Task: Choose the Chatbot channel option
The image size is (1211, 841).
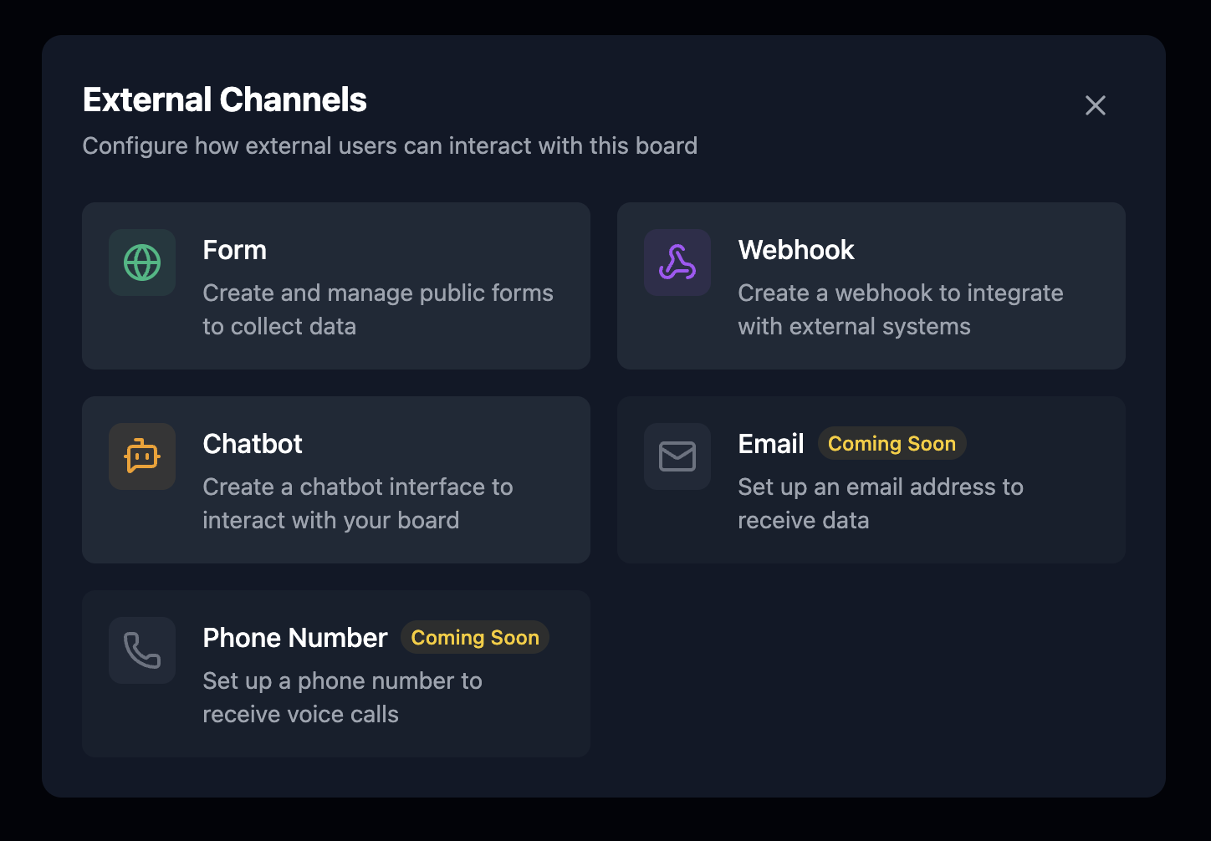Action: [x=336, y=480]
